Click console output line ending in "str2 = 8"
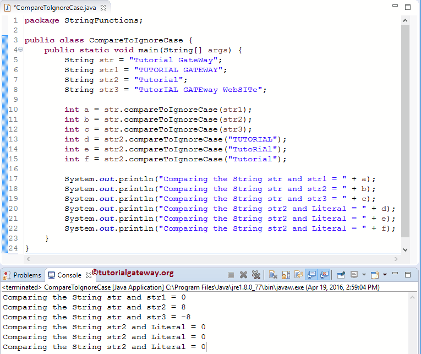Image resolution: width=421 pixels, height=354 pixels. [x=94, y=307]
